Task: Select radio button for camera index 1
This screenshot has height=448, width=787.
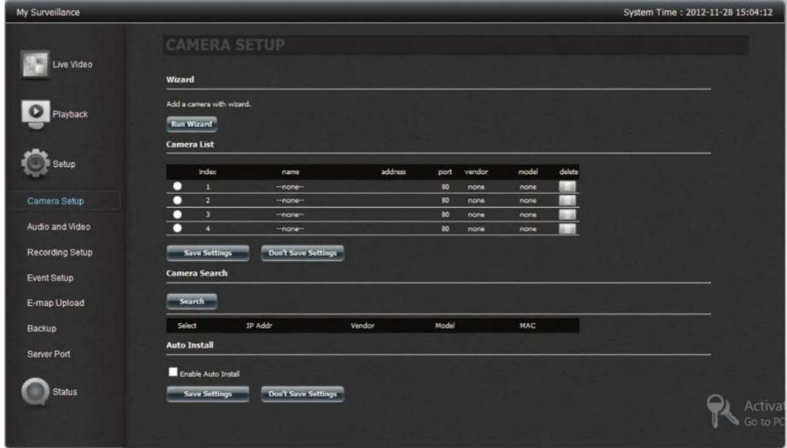Action: coord(177,187)
